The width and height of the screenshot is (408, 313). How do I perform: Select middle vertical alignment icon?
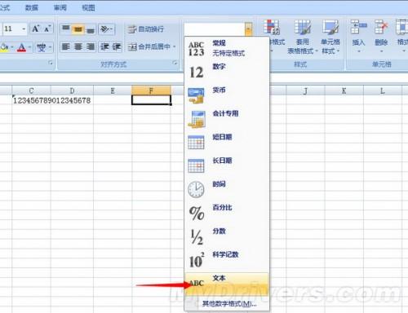pos(78,29)
